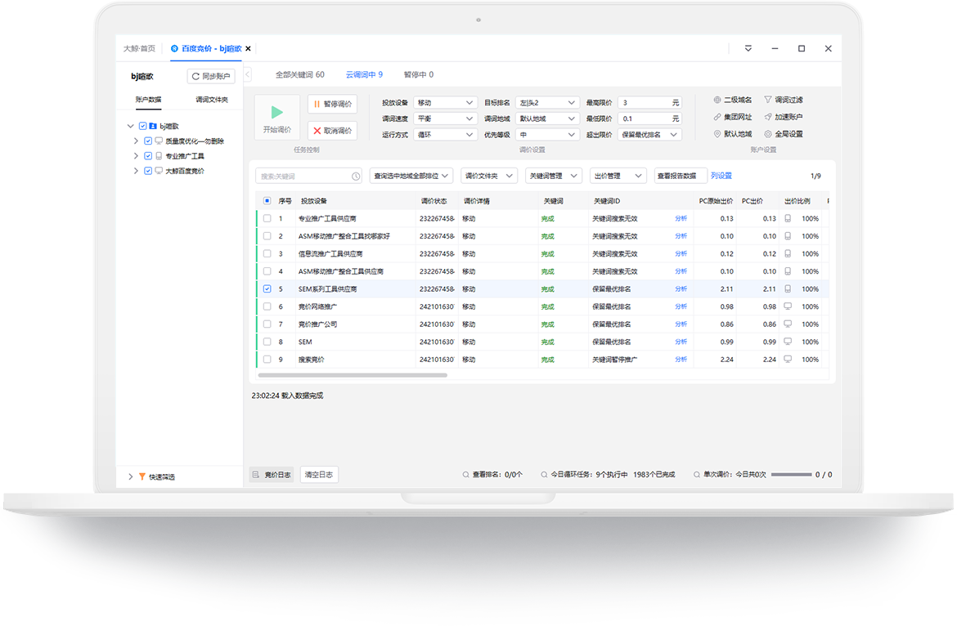Click monitor icon beside 质量度优化 tree item
Screen dimensions: 957x626
pos(159,141)
